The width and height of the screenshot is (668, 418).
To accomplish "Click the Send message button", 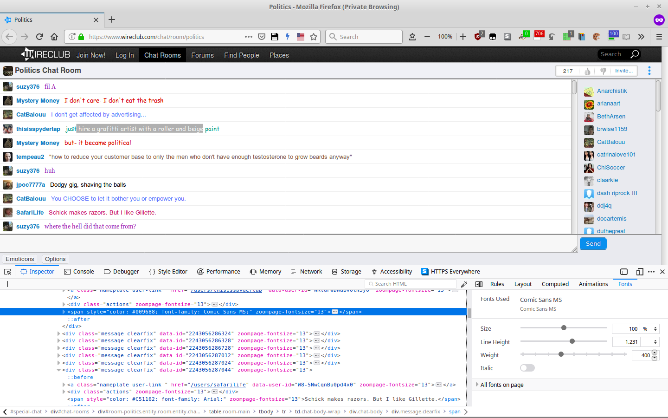I will [x=593, y=244].
